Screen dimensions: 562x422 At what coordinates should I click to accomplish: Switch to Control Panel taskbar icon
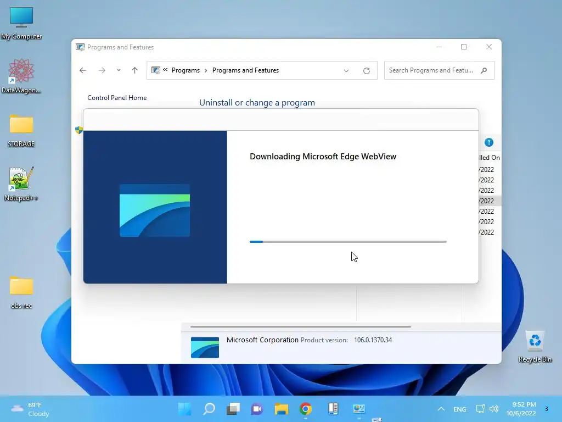[x=359, y=409]
